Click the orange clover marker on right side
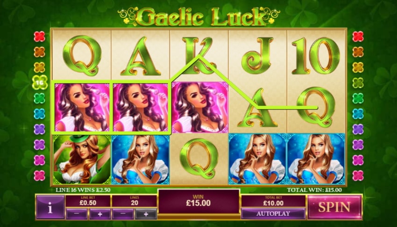 tap(358, 52)
